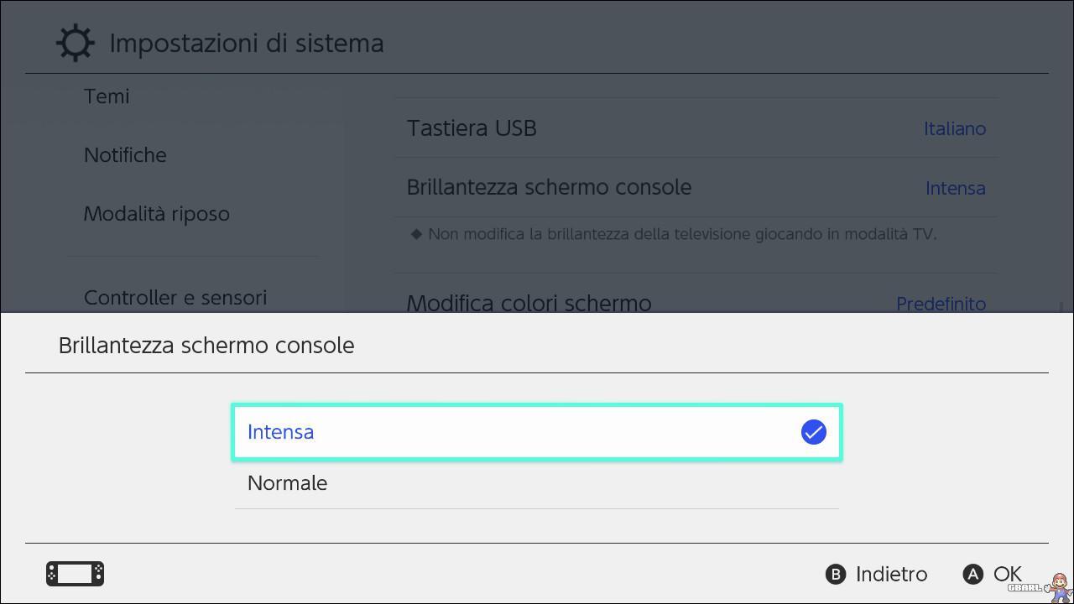Click the A button icon for OK
The image size is (1074, 604).
972,574
